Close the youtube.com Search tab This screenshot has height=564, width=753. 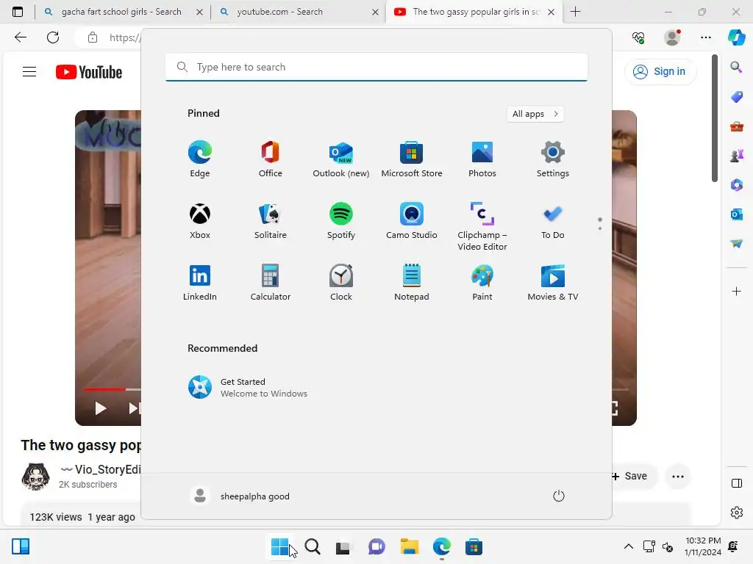click(x=375, y=12)
